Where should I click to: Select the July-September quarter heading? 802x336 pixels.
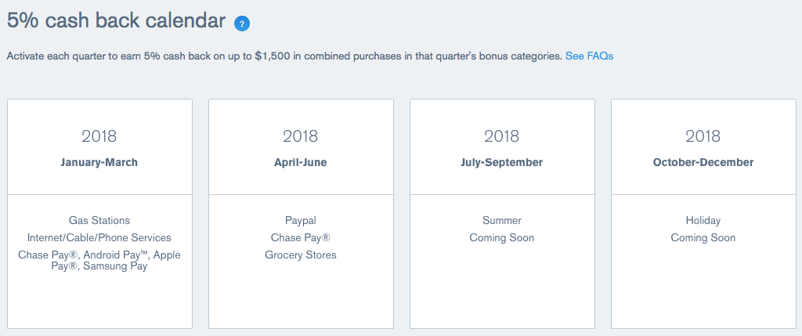[x=502, y=163]
